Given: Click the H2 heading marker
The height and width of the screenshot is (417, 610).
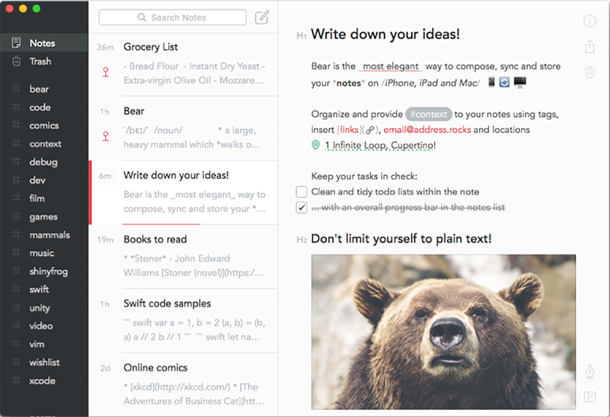Looking at the screenshot, I should point(301,240).
